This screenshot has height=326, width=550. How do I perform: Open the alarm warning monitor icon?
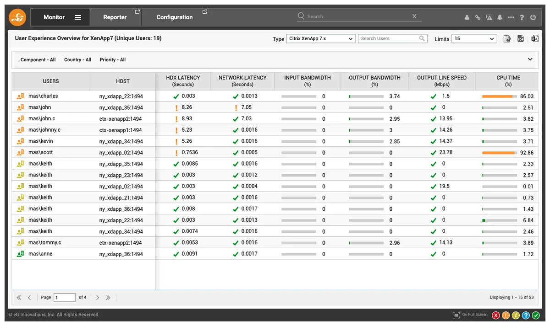tap(489, 17)
